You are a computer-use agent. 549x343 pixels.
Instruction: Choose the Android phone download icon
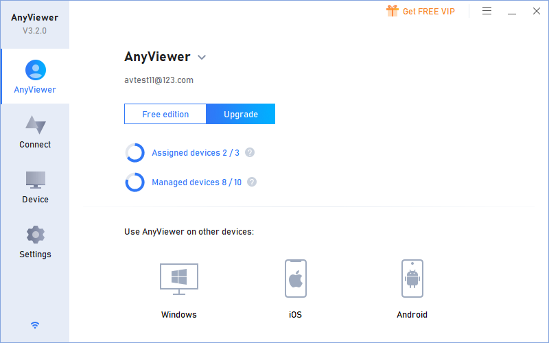point(412,279)
